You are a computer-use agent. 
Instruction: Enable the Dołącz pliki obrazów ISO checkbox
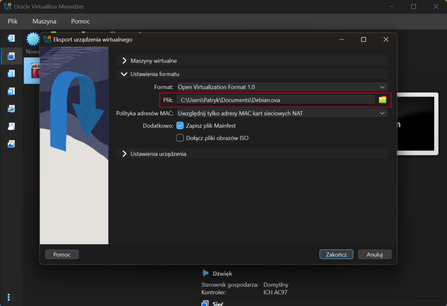[x=180, y=138]
